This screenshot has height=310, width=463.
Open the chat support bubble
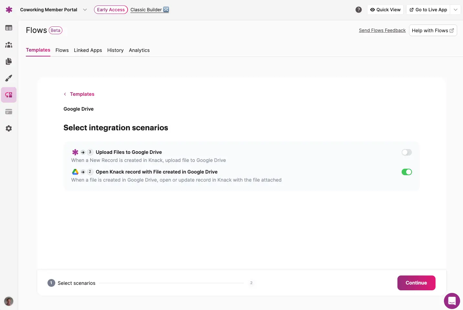pos(452,301)
